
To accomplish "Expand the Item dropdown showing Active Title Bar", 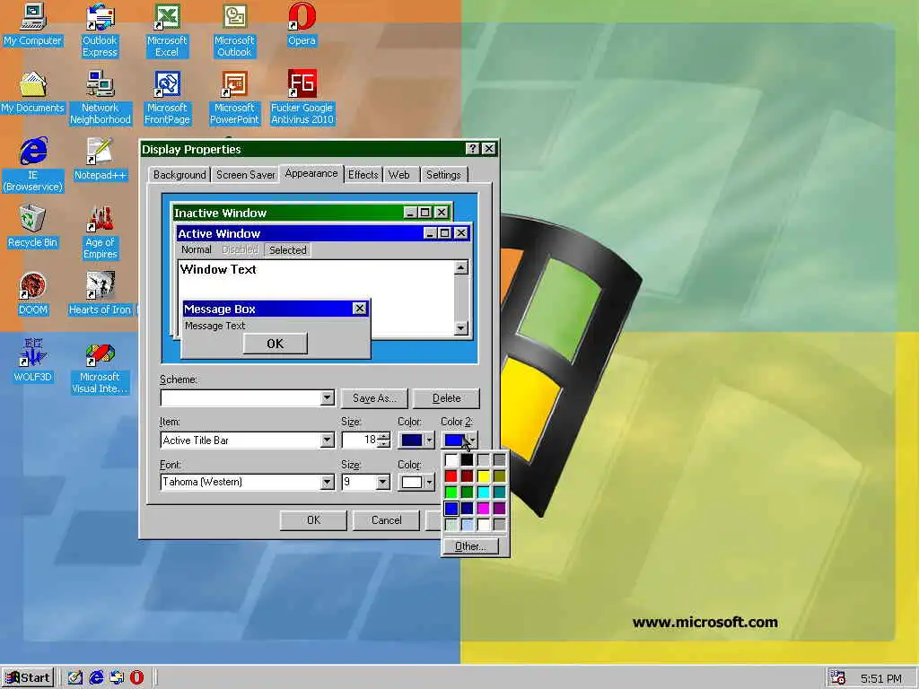I will (x=328, y=440).
